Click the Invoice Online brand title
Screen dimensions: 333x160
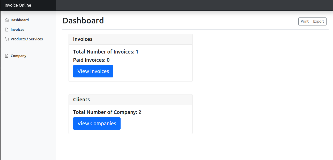[18, 5]
